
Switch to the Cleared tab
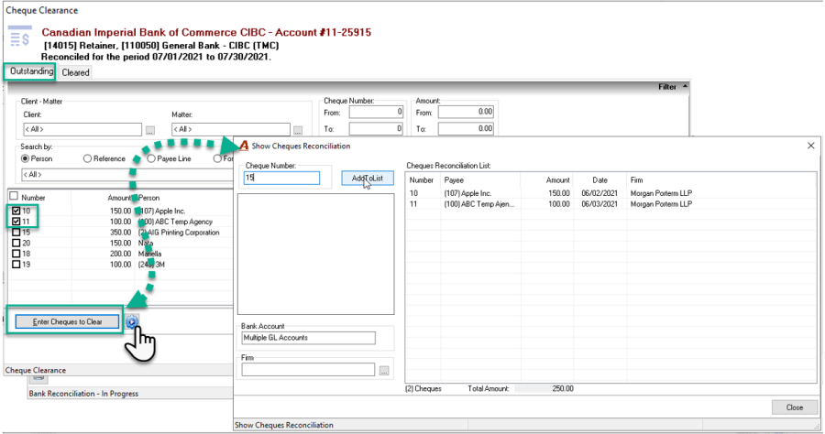(x=75, y=72)
